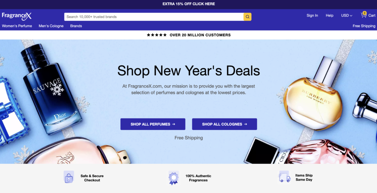This screenshot has width=377, height=193.
Task: Click the Free Shipping link in navigation bar
Action: pyautogui.click(x=364, y=26)
